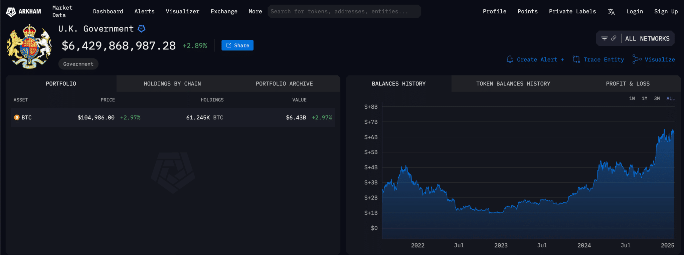Click Sign Up
The width and height of the screenshot is (684, 255).
[666, 11]
